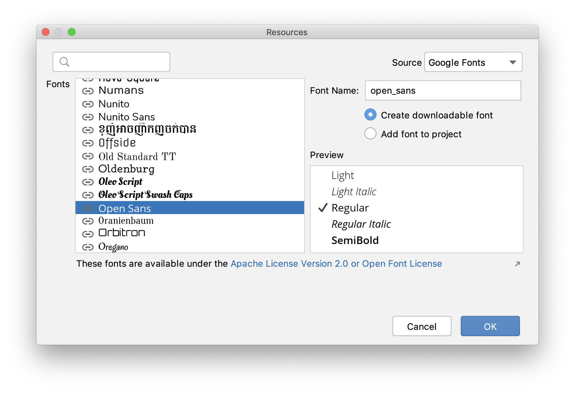This screenshot has height=393, width=575.
Task: Choose the Old Standard TT font
Action: [137, 157]
